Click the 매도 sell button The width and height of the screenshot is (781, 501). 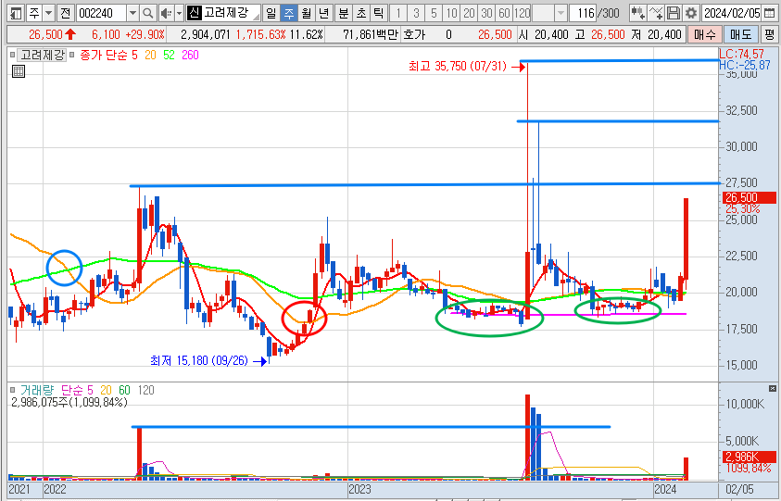pos(740,34)
